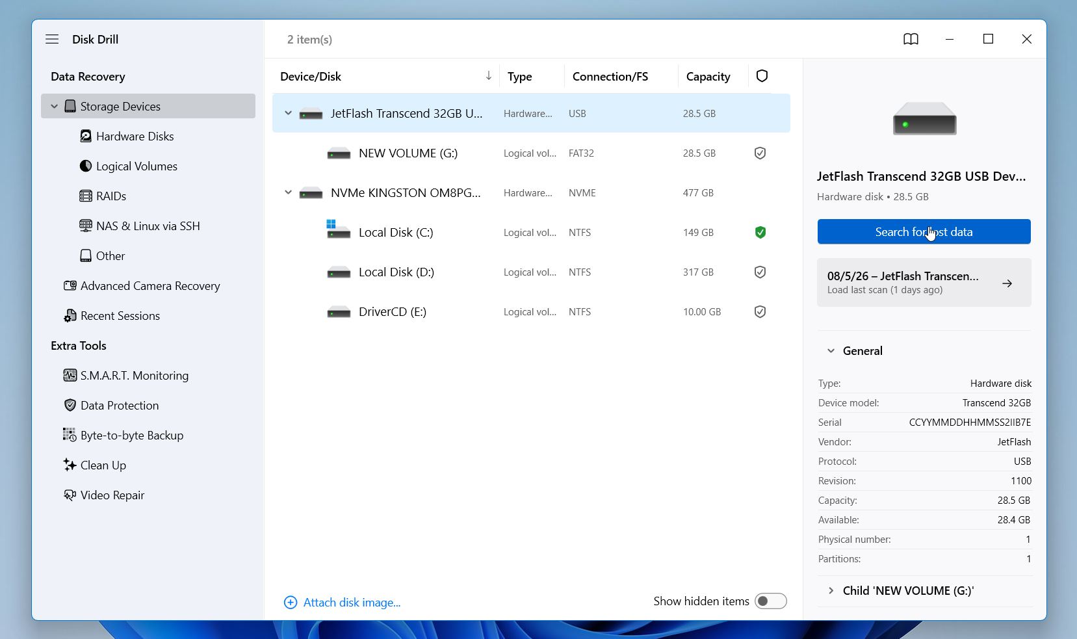Viewport: 1077px width, 639px height.
Task: Click the Recent Sessions gear icon
Action: coord(70,315)
